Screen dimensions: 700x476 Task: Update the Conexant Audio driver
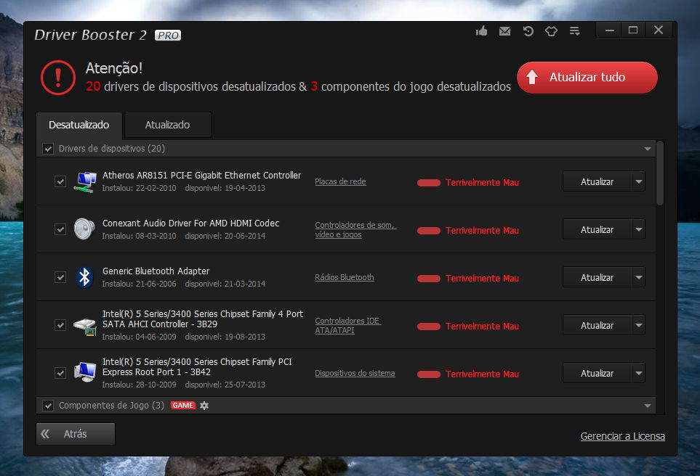(598, 229)
